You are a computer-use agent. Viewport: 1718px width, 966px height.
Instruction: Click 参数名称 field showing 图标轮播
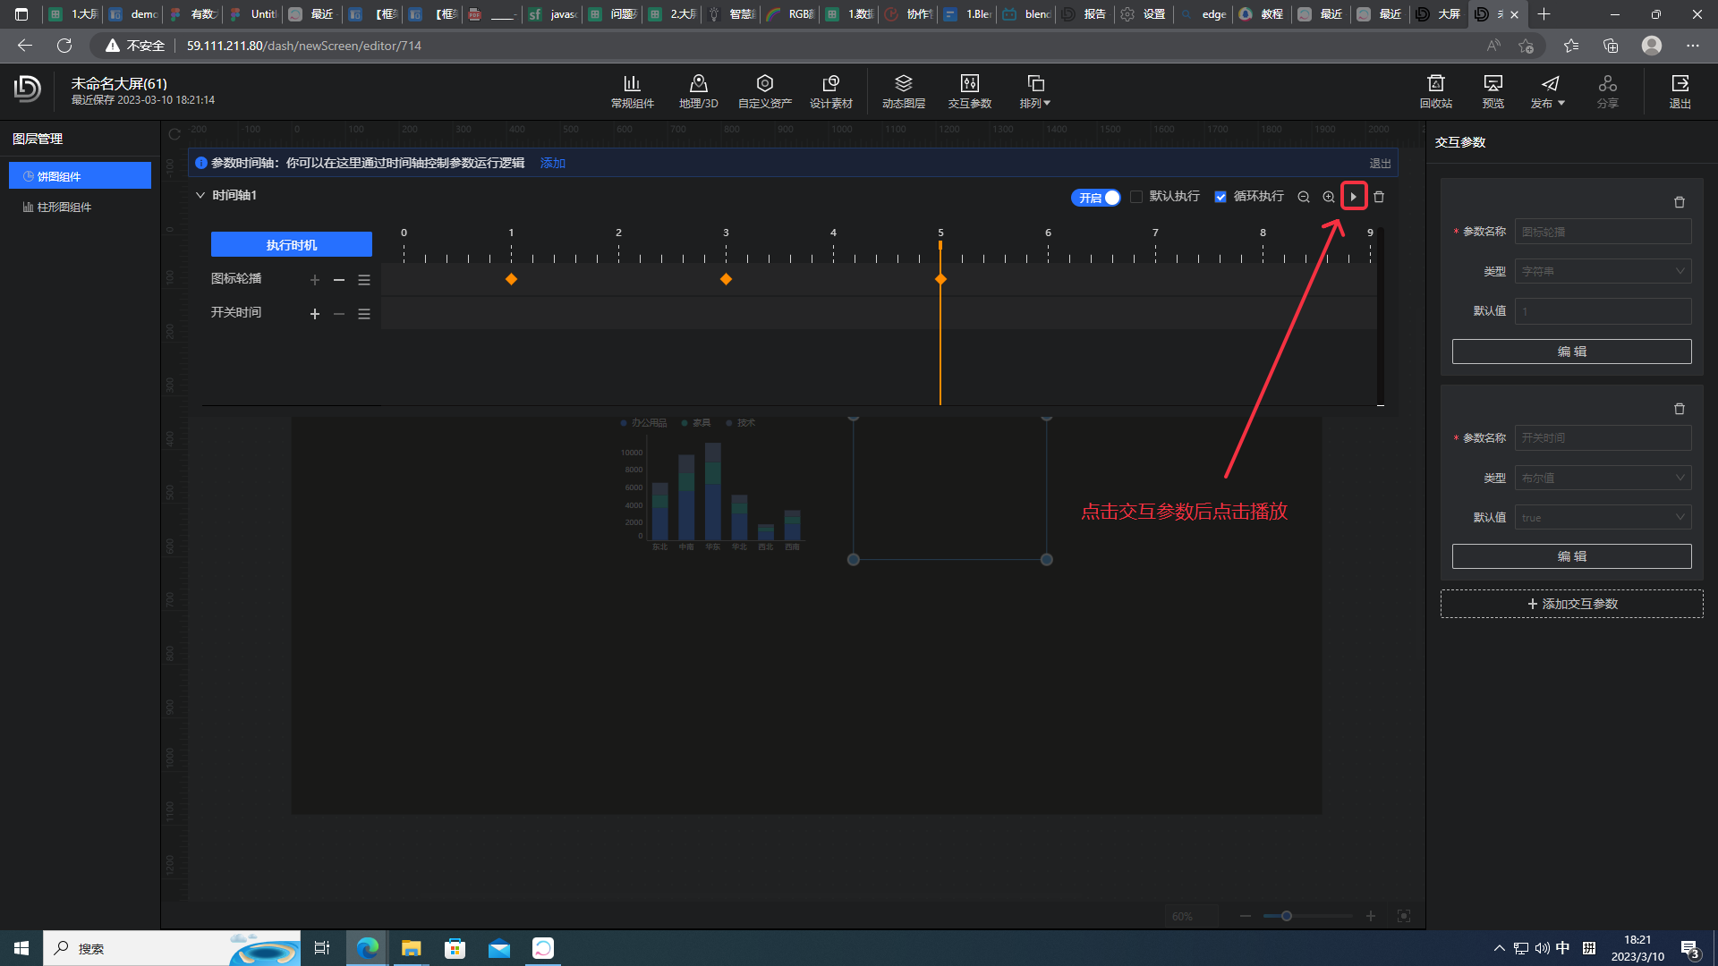click(x=1603, y=232)
